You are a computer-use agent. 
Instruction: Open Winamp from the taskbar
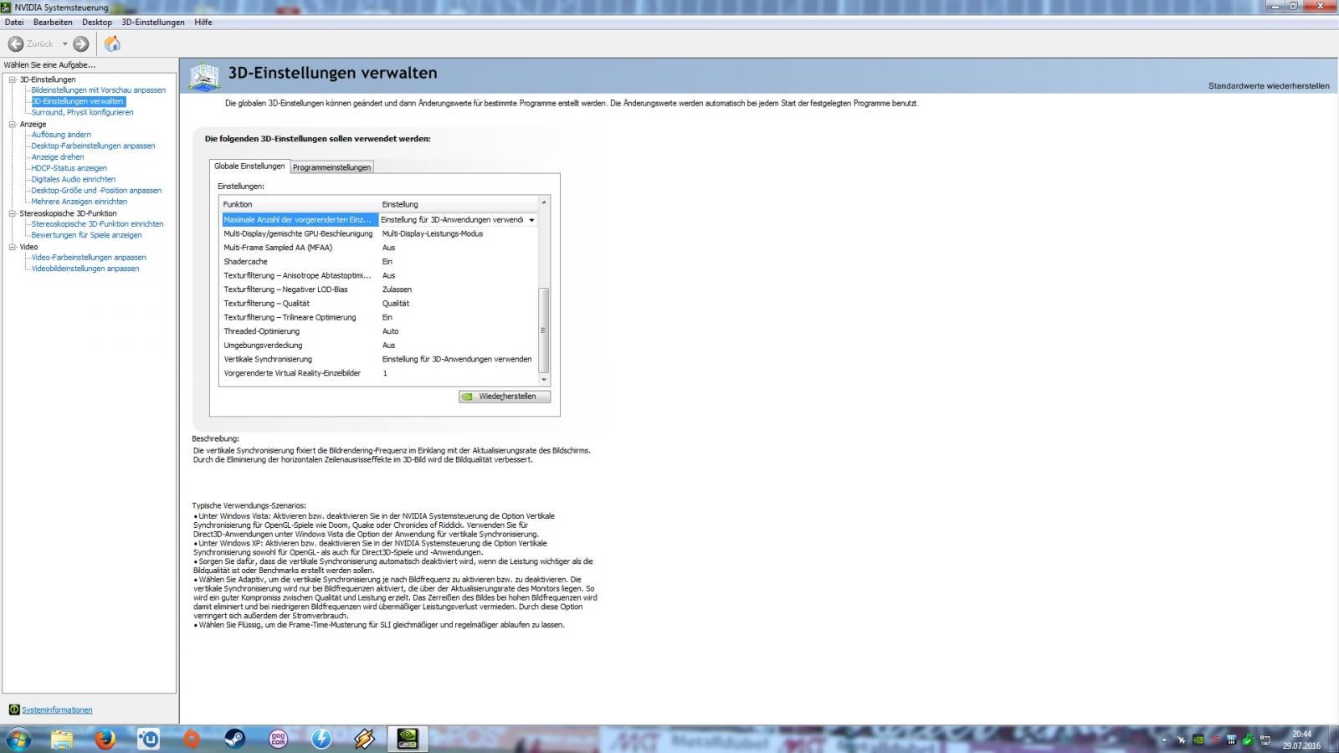pos(365,739)
